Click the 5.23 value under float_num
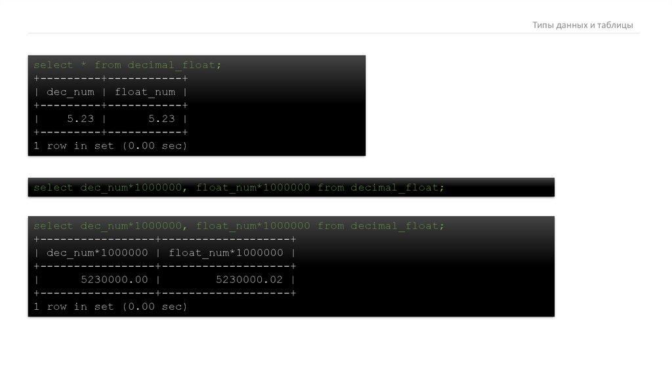 pos(161,119)
